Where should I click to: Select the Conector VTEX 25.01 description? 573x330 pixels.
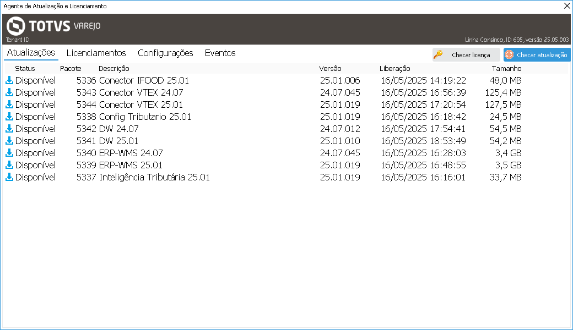(140, 105)
